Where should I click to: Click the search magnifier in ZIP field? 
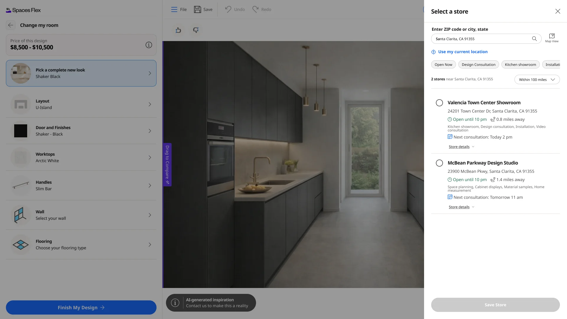click(534, 39)
